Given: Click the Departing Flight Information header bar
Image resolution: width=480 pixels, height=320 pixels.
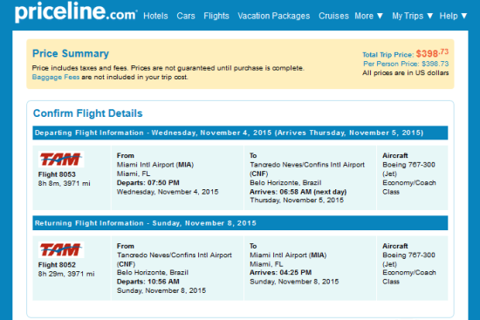Looking at the screenshot, I should point(240,133).
